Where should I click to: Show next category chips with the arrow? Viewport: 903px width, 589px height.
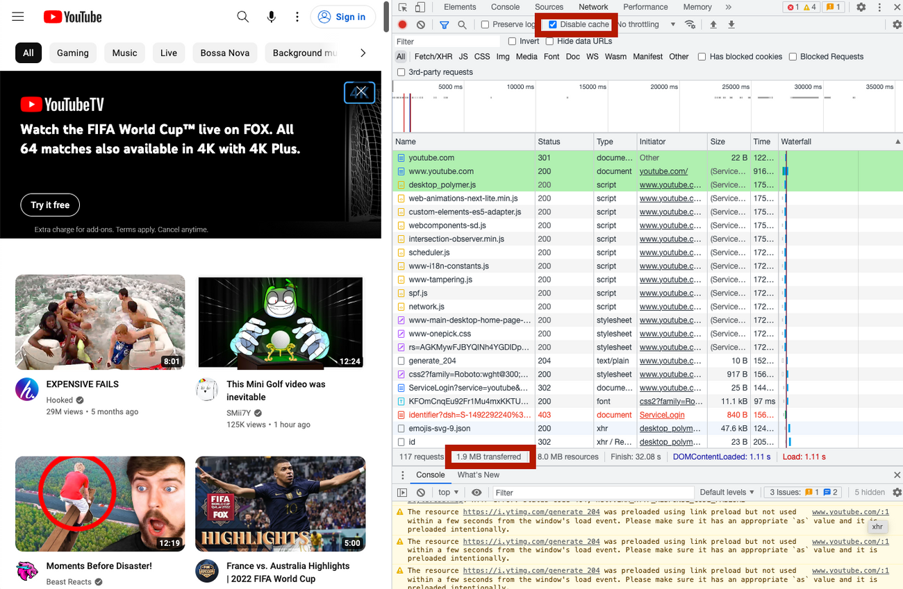363,53
